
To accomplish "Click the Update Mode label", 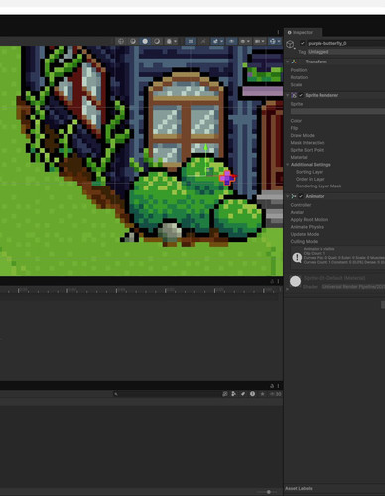I will coord(305,234).
